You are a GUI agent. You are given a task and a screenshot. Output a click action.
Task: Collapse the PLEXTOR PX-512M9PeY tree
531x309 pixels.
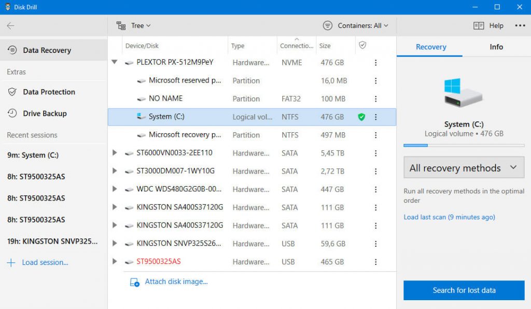point(115,62)
